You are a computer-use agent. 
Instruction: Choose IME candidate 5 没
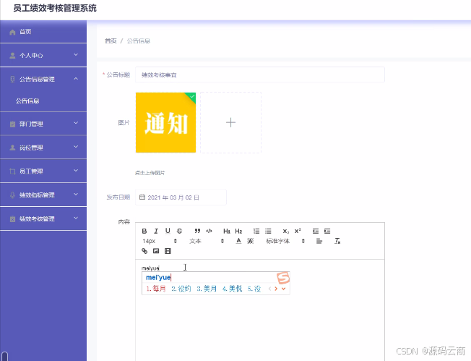pyautogui.click(x=254, y=289)
